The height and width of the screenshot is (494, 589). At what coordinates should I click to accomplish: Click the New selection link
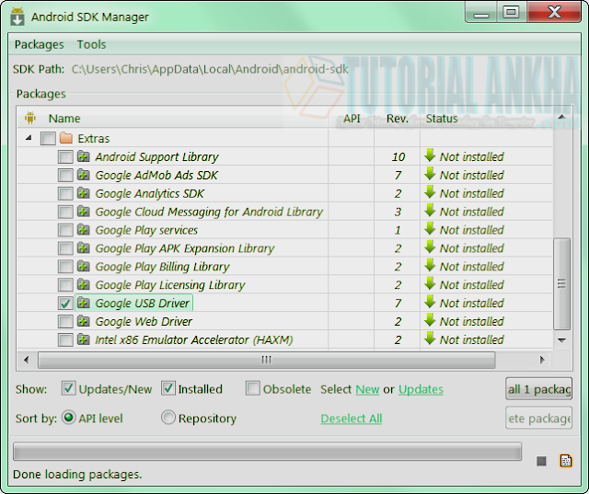point(367,389)
